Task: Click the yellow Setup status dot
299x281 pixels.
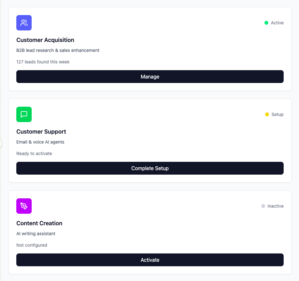Action: pos(267,114)
